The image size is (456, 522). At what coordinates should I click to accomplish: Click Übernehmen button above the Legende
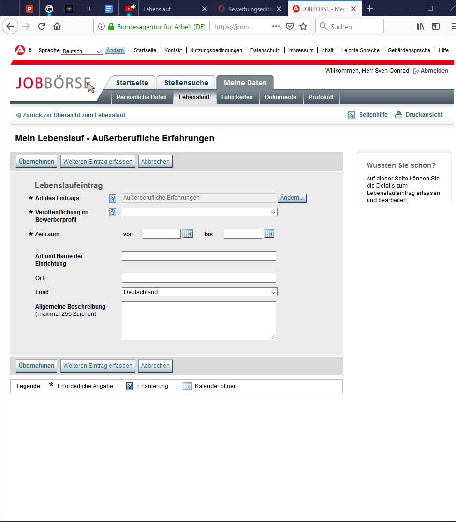coord(37,366)
